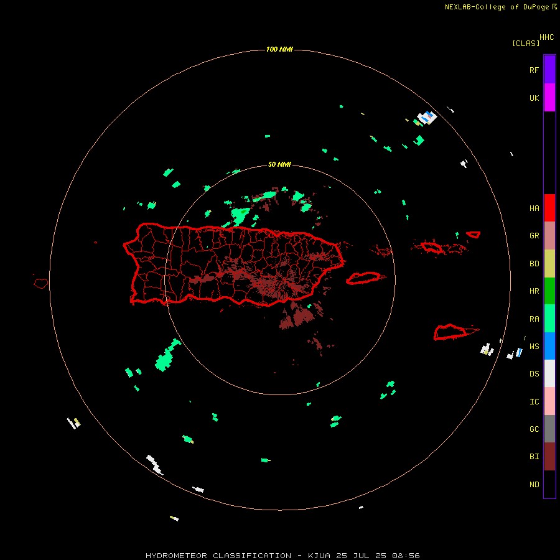The width and height of the screenshot is (560, 560).
Task: Click the UK magenta legend color
Action: click(x=549, y=98)
